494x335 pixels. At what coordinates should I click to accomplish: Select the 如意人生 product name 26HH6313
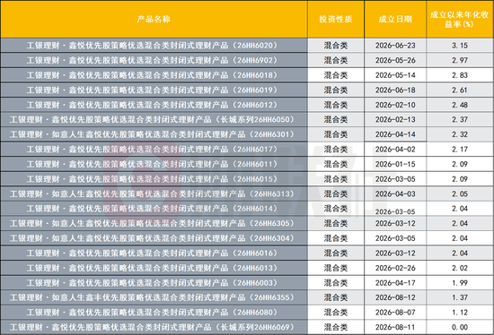[x=152, y=193]
